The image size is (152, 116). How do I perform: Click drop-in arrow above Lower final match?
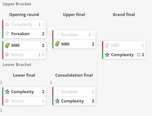(x=1, y=82)
